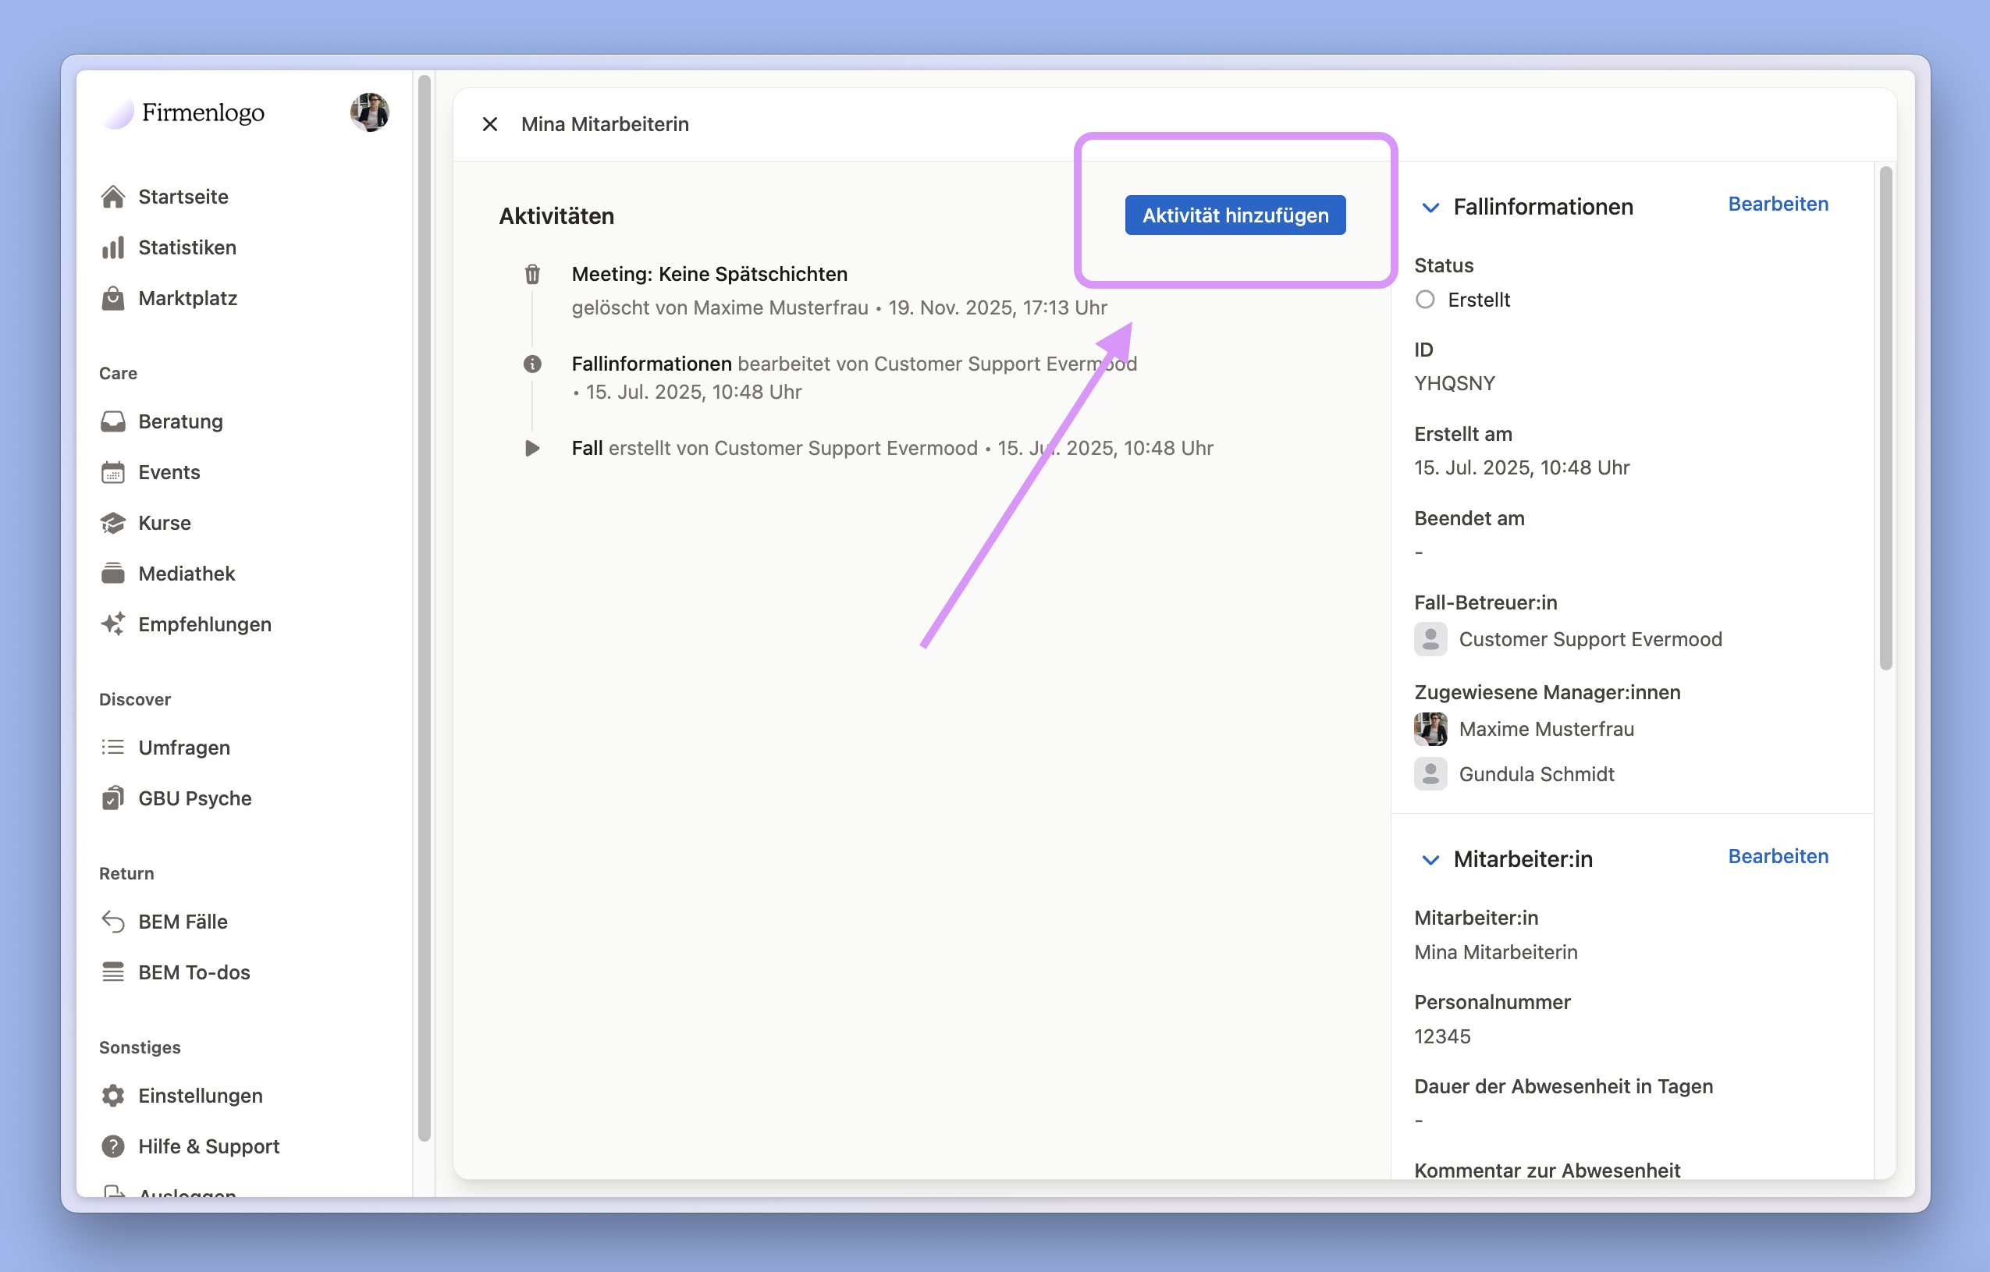Click the Einstellungen gear icon
Viewport: 1990px width, 1272px height.
(x=112, y=1096)
